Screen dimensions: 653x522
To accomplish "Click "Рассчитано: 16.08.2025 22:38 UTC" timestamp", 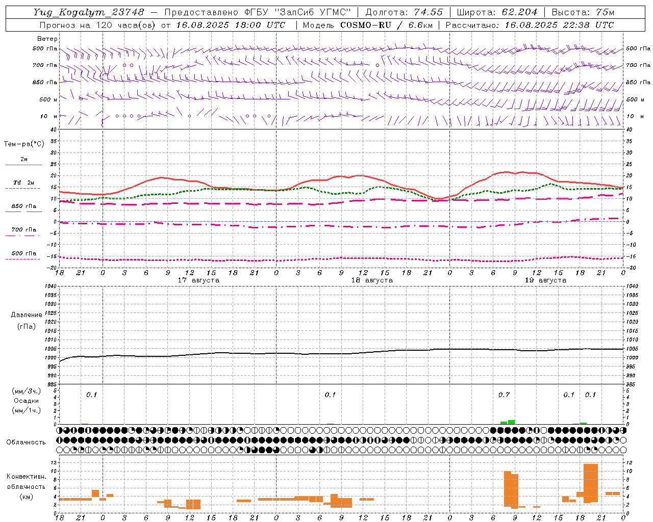I will 530,25.
